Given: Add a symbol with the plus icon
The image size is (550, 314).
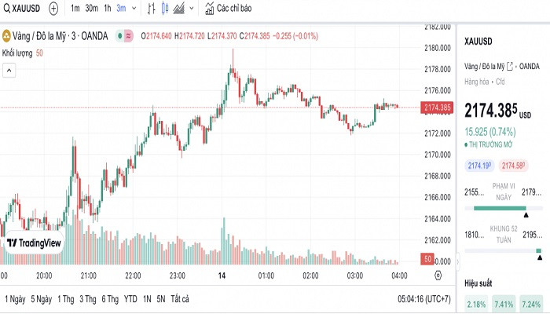Looking at the screenshot, I should (x=53, y=9).
